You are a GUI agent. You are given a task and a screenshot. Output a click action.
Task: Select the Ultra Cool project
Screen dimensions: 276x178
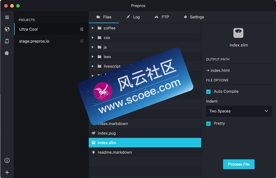(x=51, y=29)
